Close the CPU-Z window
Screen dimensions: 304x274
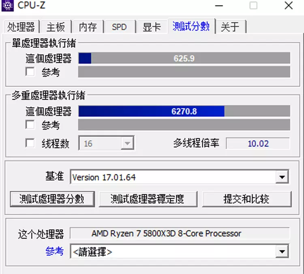click(289, 5)
